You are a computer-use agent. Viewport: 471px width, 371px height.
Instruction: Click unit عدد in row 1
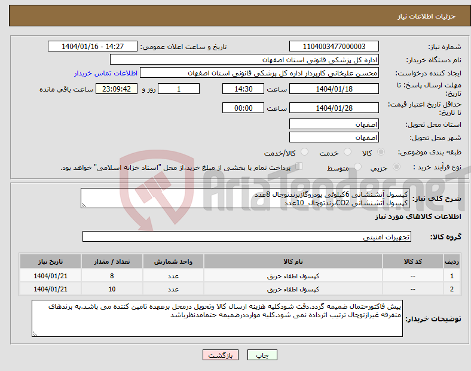pos(173,276)
